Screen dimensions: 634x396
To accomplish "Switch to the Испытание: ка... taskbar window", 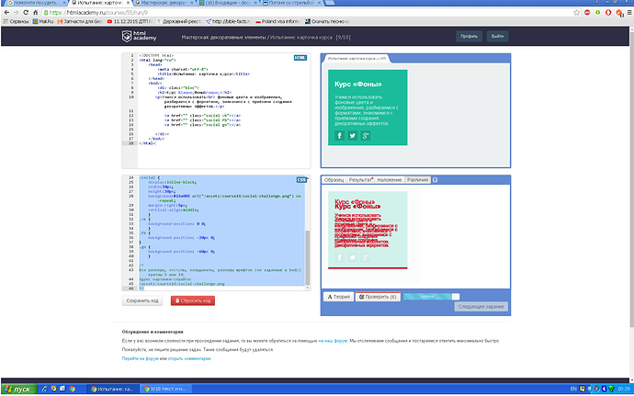I will coord(112,390).
